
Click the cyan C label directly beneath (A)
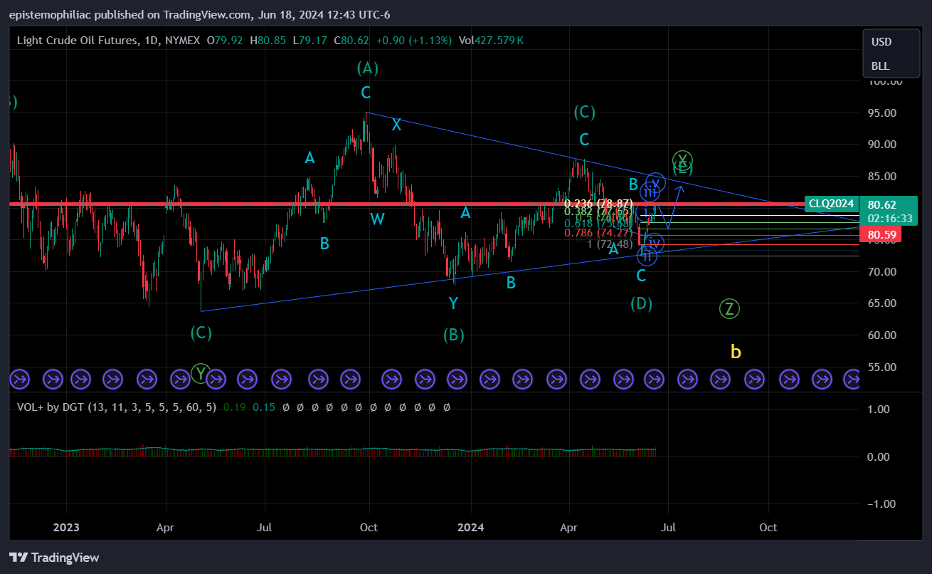(x=365, y=93)
